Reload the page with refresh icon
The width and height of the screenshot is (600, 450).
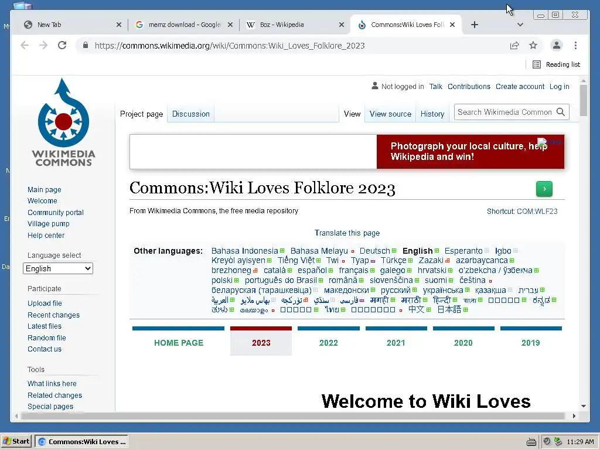[x=62, y=46]
